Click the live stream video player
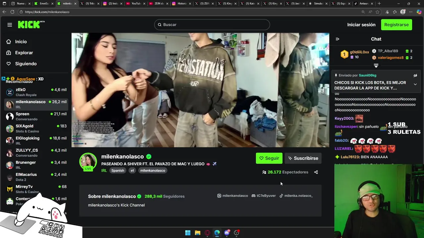This screenshot has height=238, width=424. coord(200,90)
